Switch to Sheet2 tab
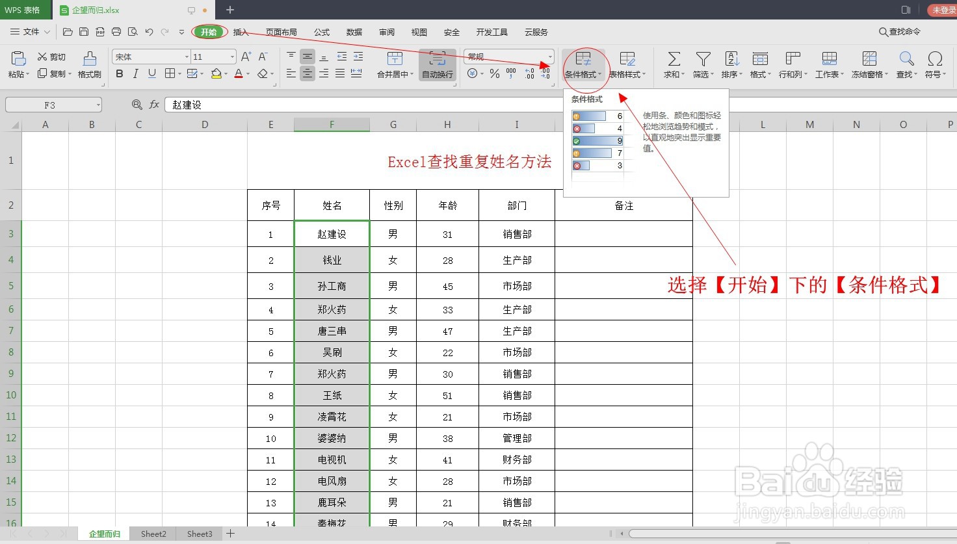 coord(153,534)
